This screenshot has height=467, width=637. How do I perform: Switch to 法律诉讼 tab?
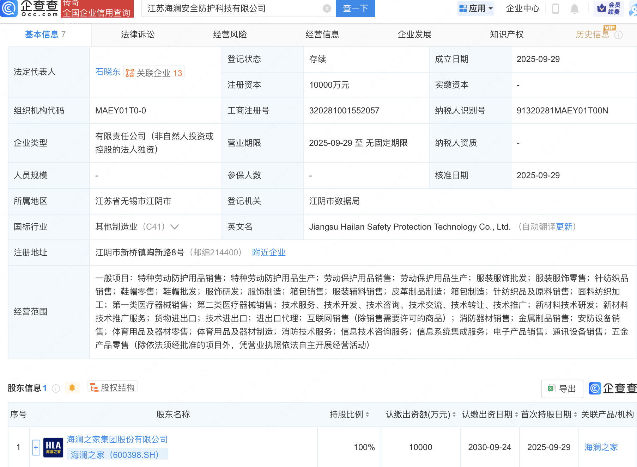point(138,35)
